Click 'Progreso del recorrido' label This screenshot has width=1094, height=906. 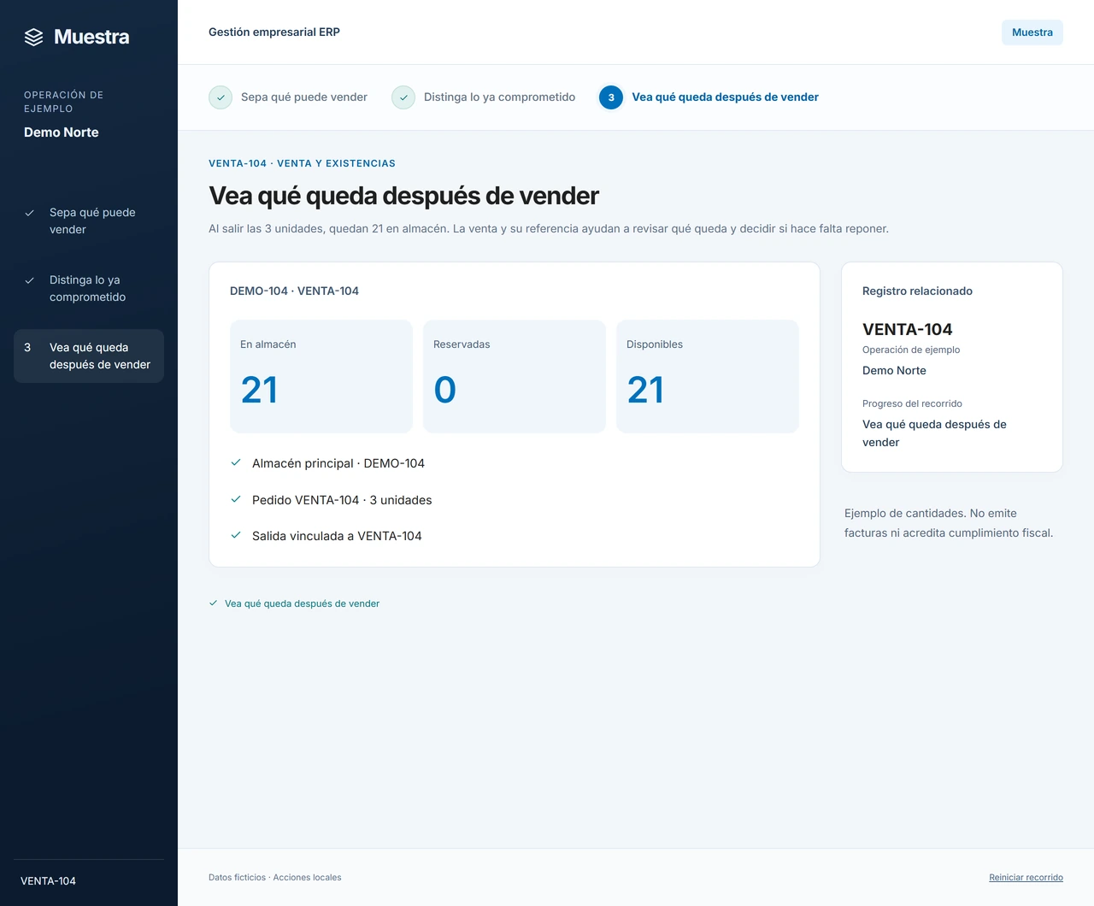pos(912,403)
